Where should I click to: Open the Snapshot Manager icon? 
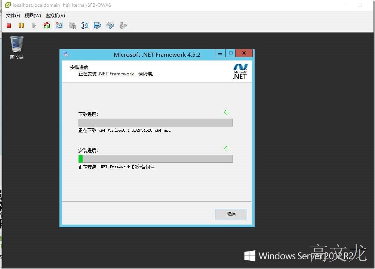coord(84,25)
